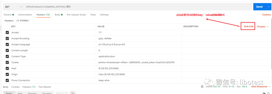This screenshot has width=272, height=94.
Task: Click the Bulk Edit link
Action: pos(249,26)
